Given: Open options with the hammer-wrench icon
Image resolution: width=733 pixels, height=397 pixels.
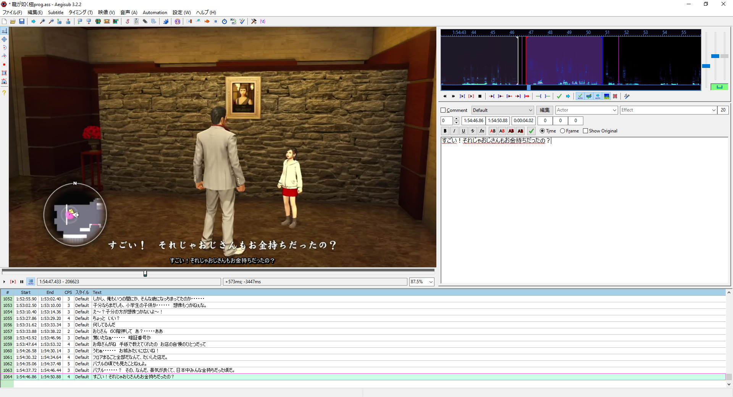Looking at the screenshot, I should pyautogui.click(x=254, y=21).
